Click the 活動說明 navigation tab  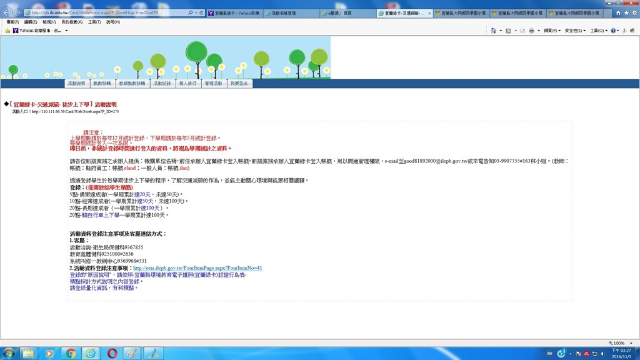tap(76, 83)
